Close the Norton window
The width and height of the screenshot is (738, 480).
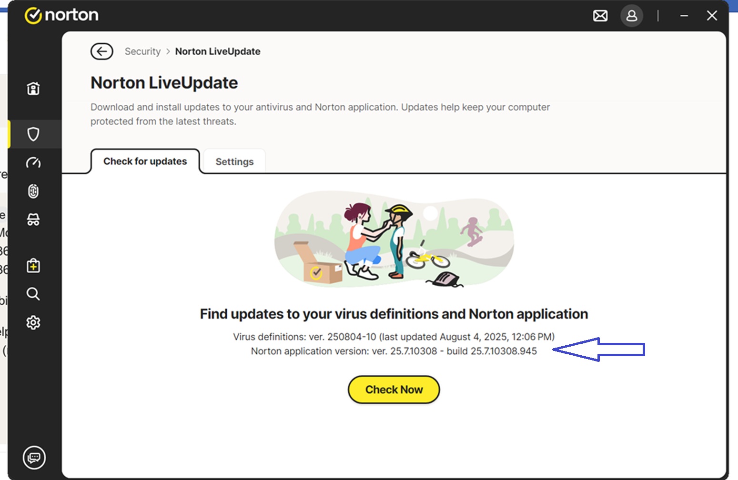point(712,16)
